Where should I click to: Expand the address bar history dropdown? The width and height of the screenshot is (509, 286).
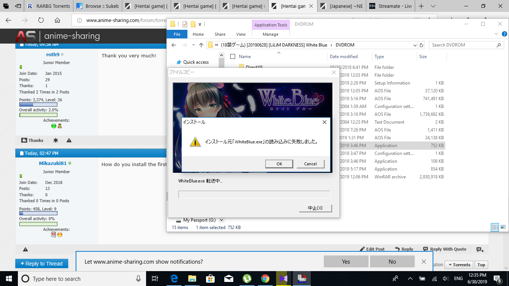tap(415, 45)
